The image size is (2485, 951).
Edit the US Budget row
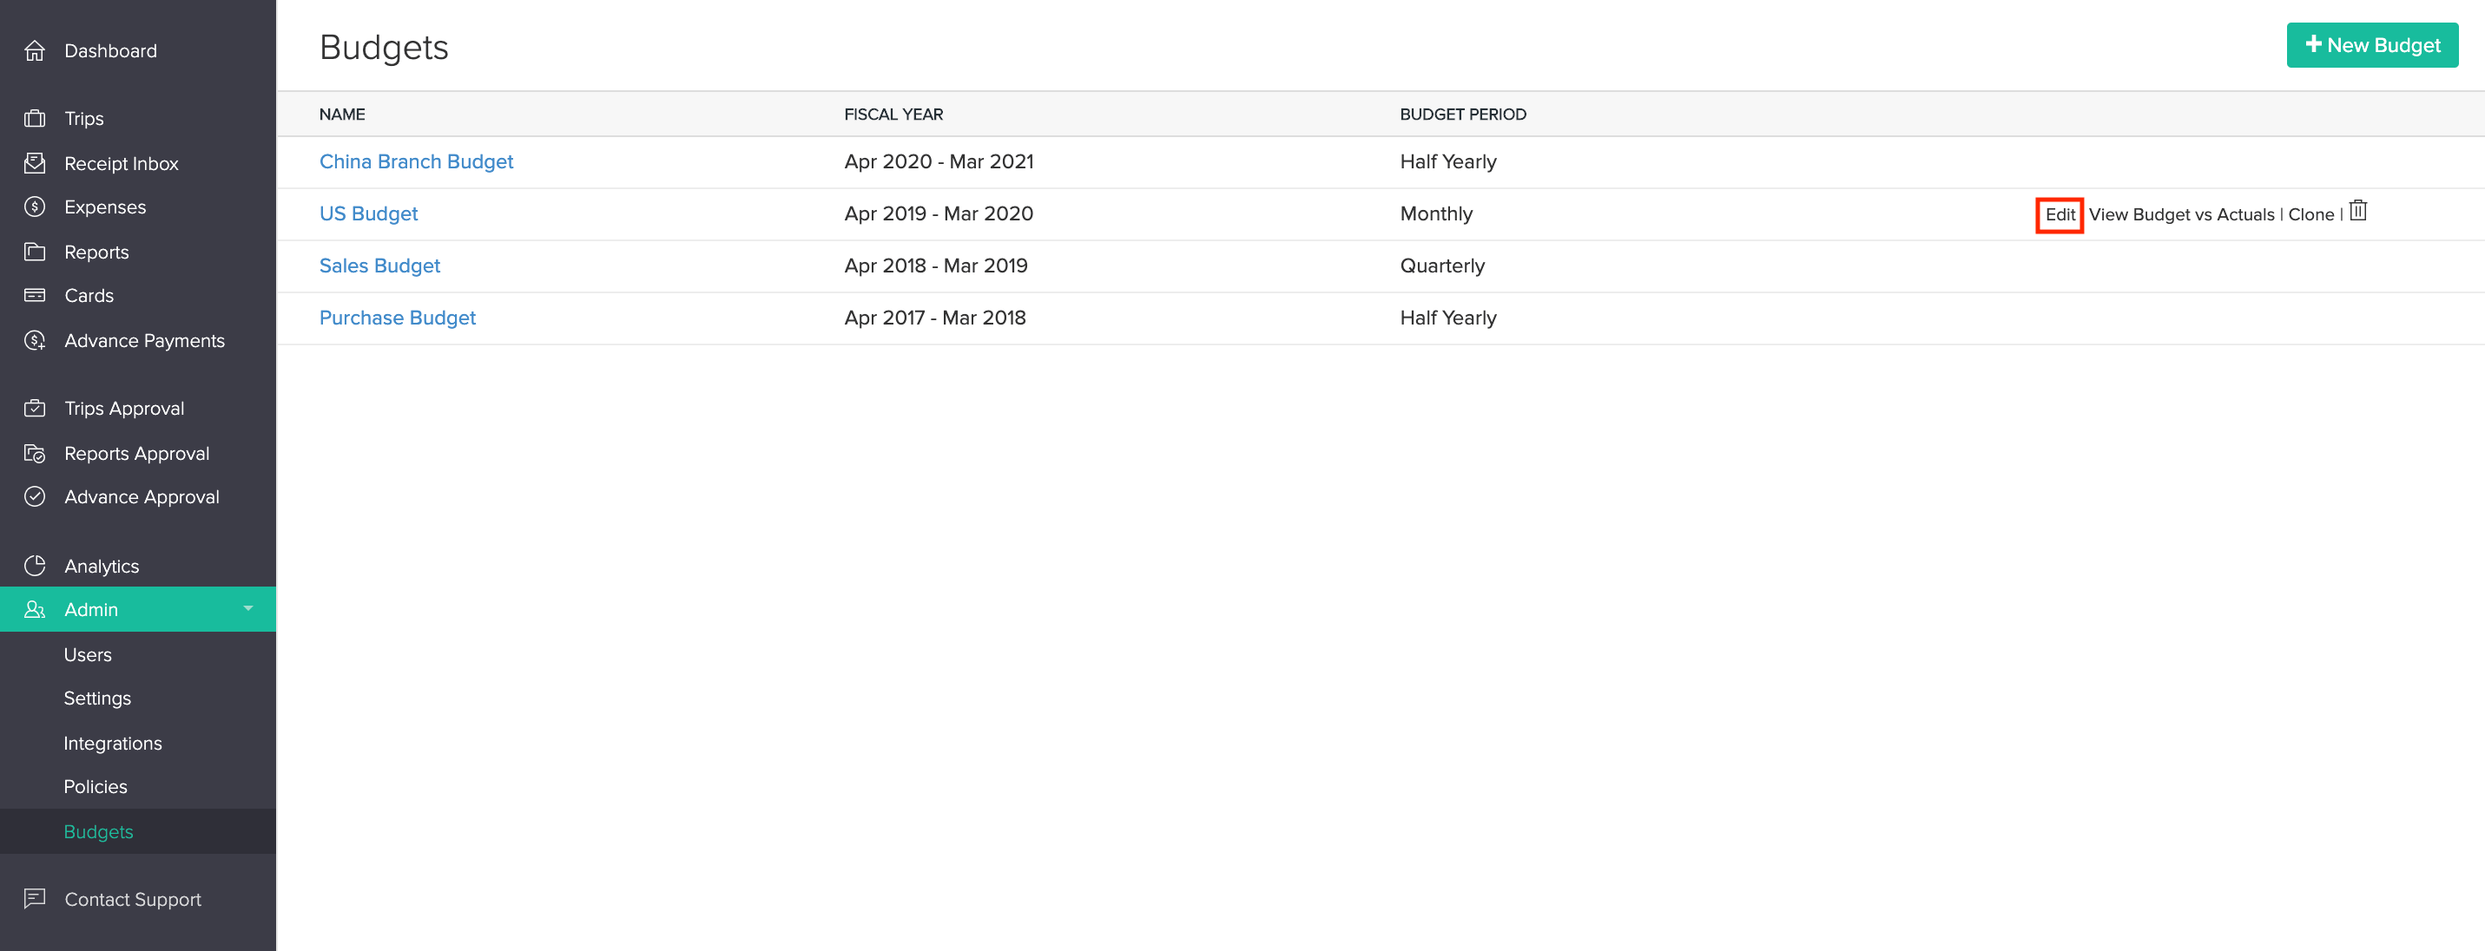[x=2060, y=215]
